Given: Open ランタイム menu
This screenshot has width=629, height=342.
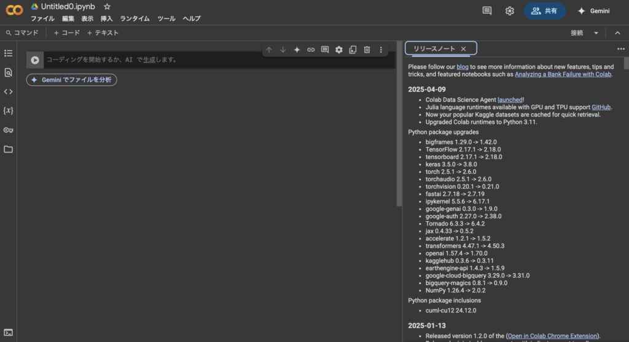Looking at the screenshot, I should click(x=135, y=18).
